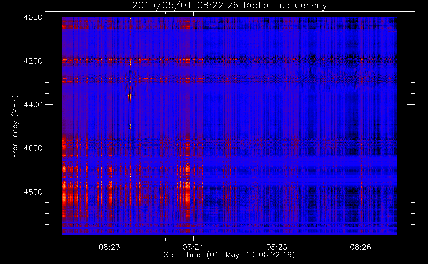The width and height of the screenshot is (428, 264).
Task: Click the 4400 frequency axis label
Action: (33, 105)
